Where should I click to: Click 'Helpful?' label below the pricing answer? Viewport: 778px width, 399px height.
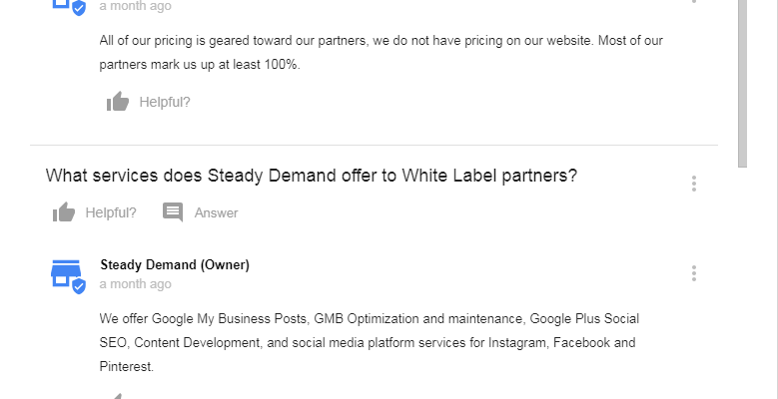165,102
